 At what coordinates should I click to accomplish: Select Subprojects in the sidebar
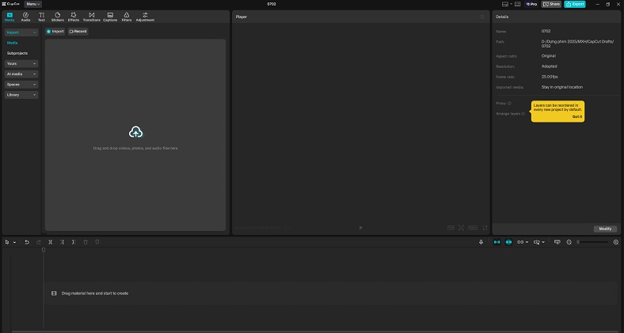[x=17, y=53]
